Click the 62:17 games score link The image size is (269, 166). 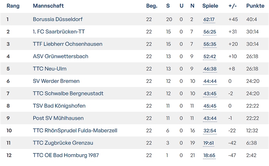pos(209,19)
